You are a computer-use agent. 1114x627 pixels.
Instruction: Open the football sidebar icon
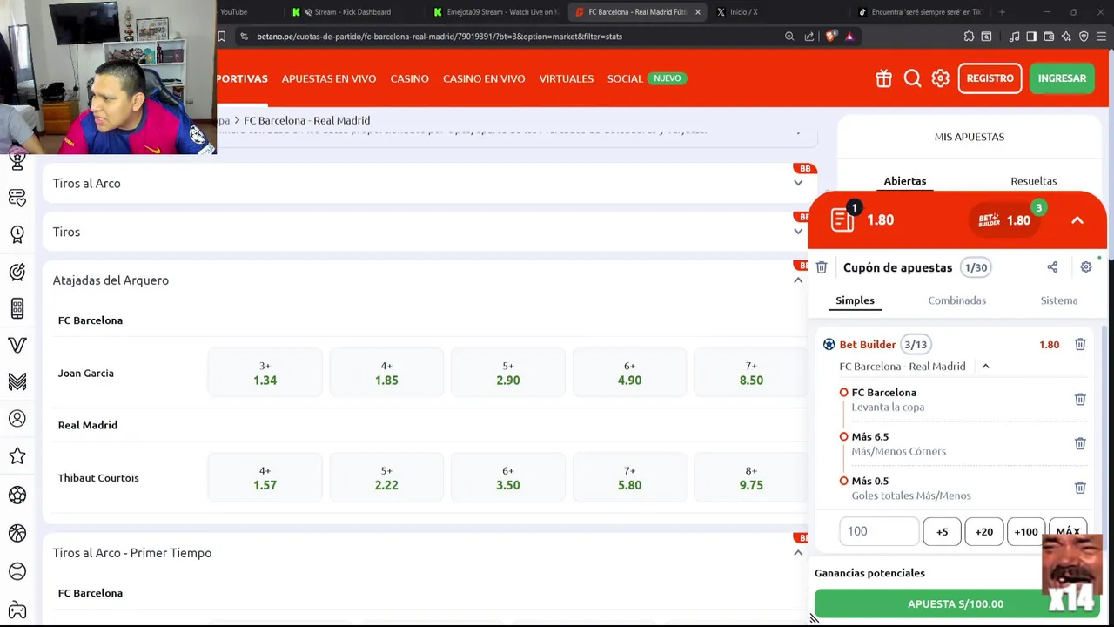17,495
